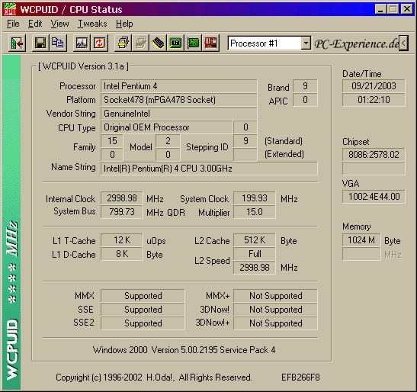Click the 3DNow!+ 'Not Supported' field
417x392 pixels.
click(275, 323)
